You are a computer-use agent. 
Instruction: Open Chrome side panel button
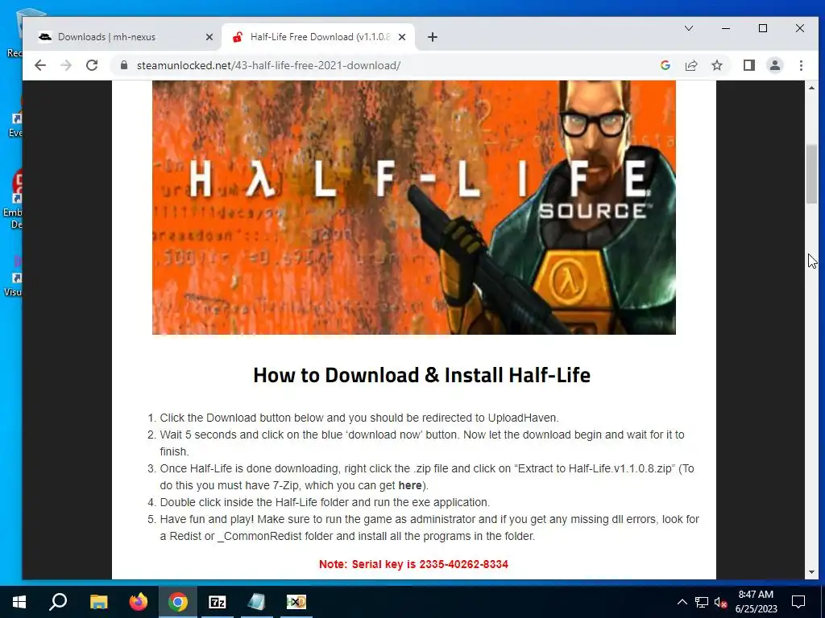[748, 65]
